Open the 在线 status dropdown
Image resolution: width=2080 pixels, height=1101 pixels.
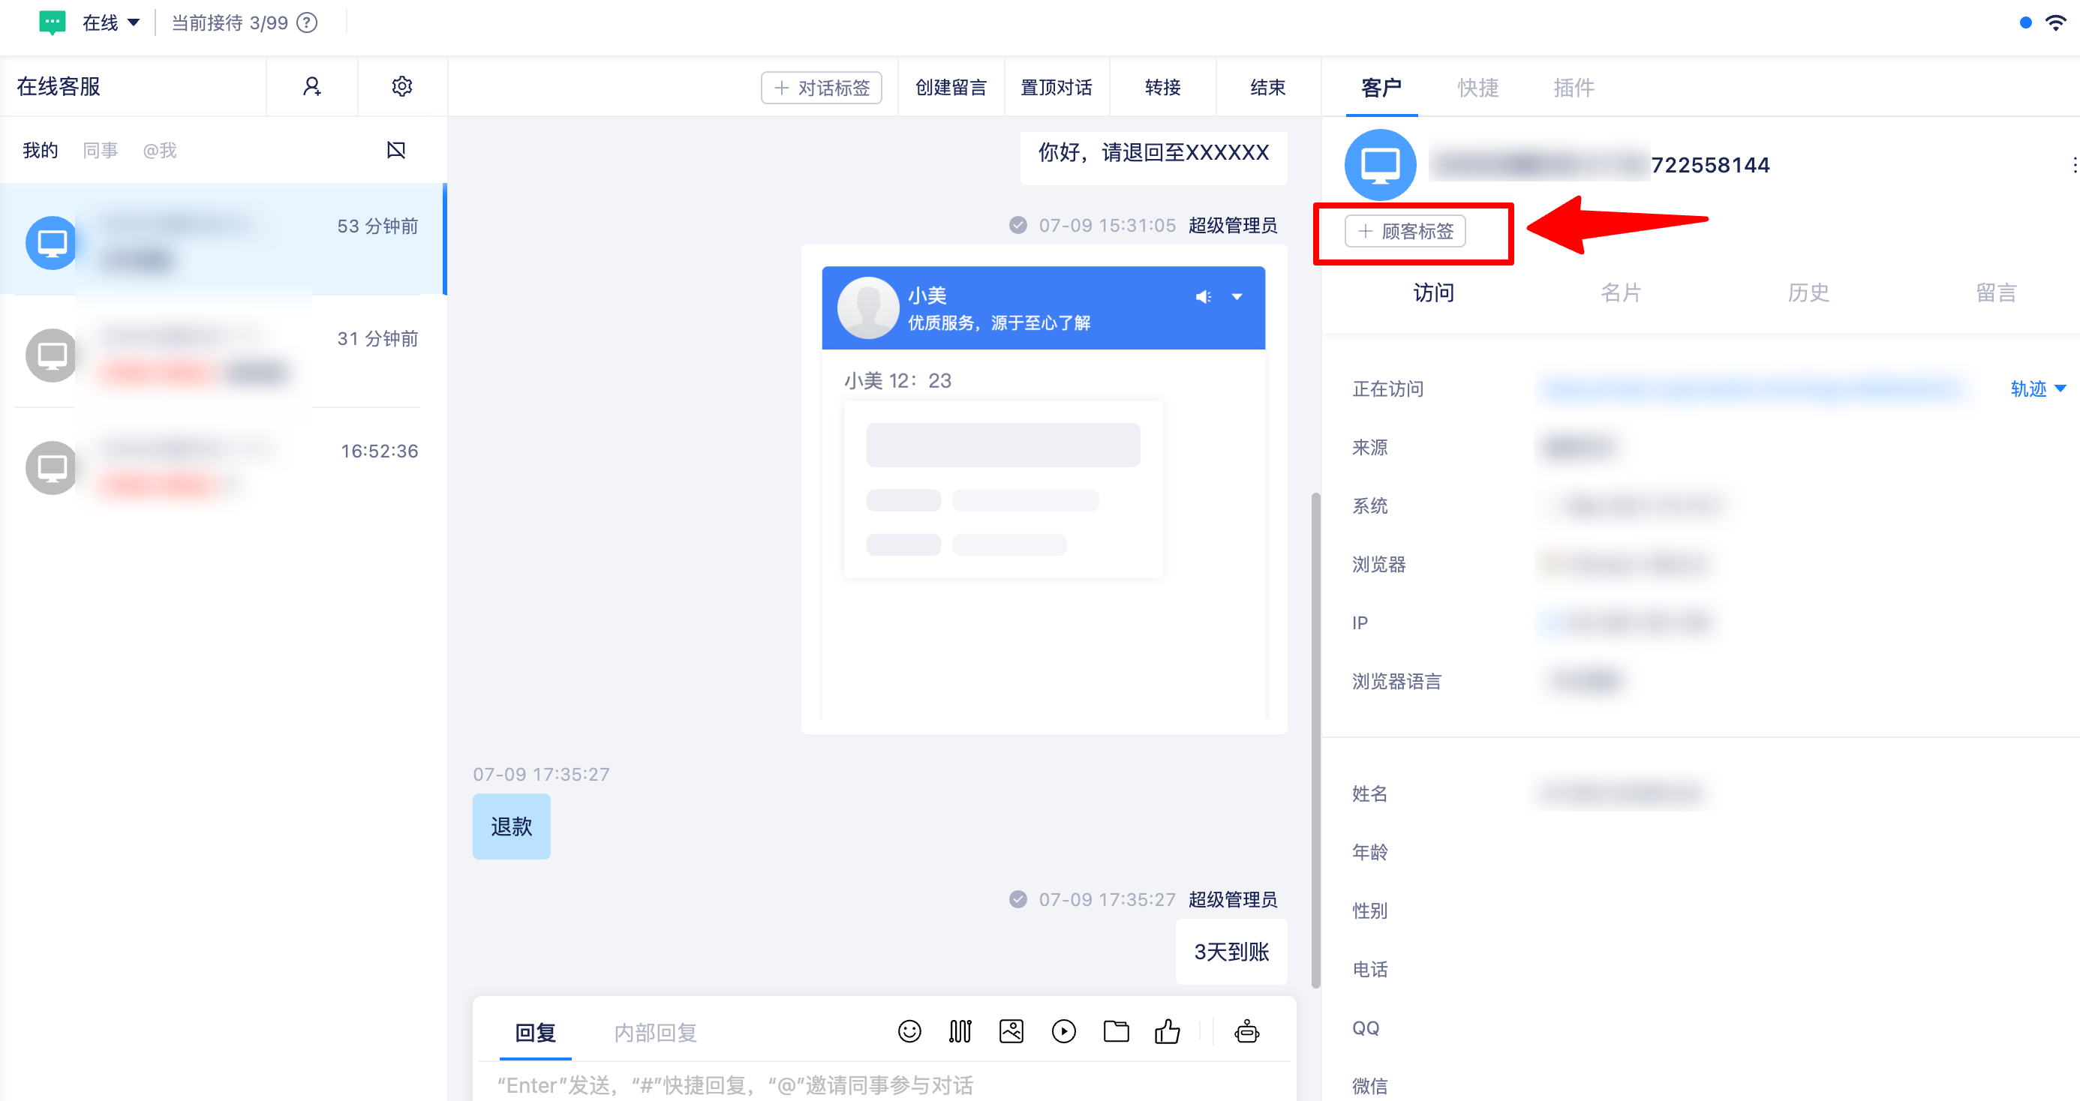pyautogui.click(x=110, y=22)
